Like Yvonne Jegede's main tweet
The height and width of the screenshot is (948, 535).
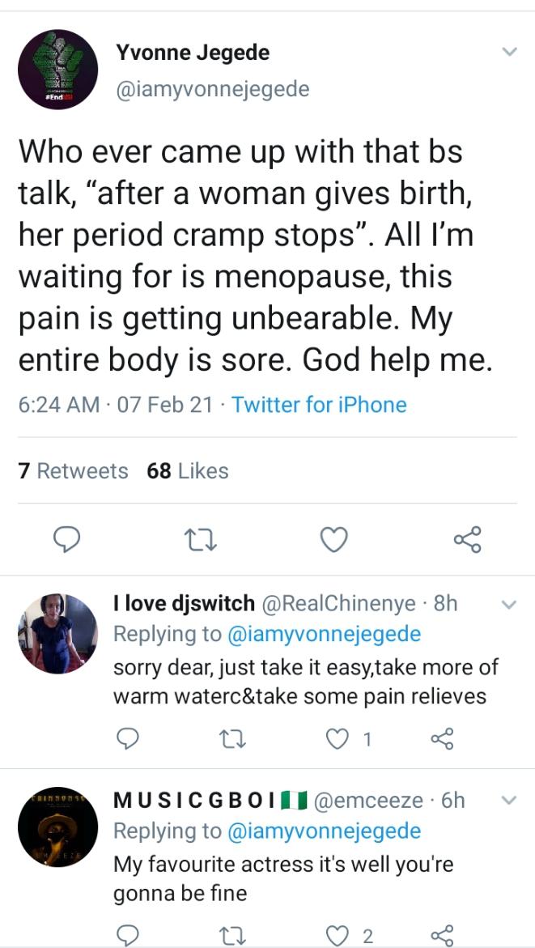coord(333,539)
